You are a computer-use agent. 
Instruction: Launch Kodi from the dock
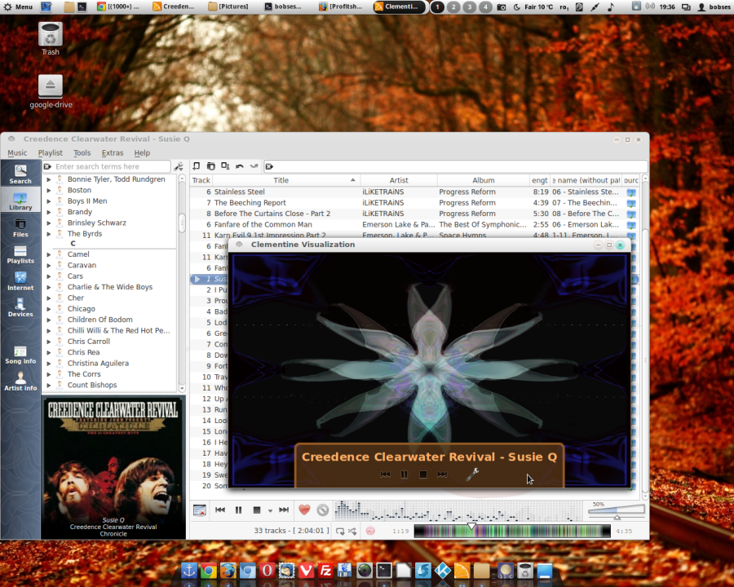[442, 571]
